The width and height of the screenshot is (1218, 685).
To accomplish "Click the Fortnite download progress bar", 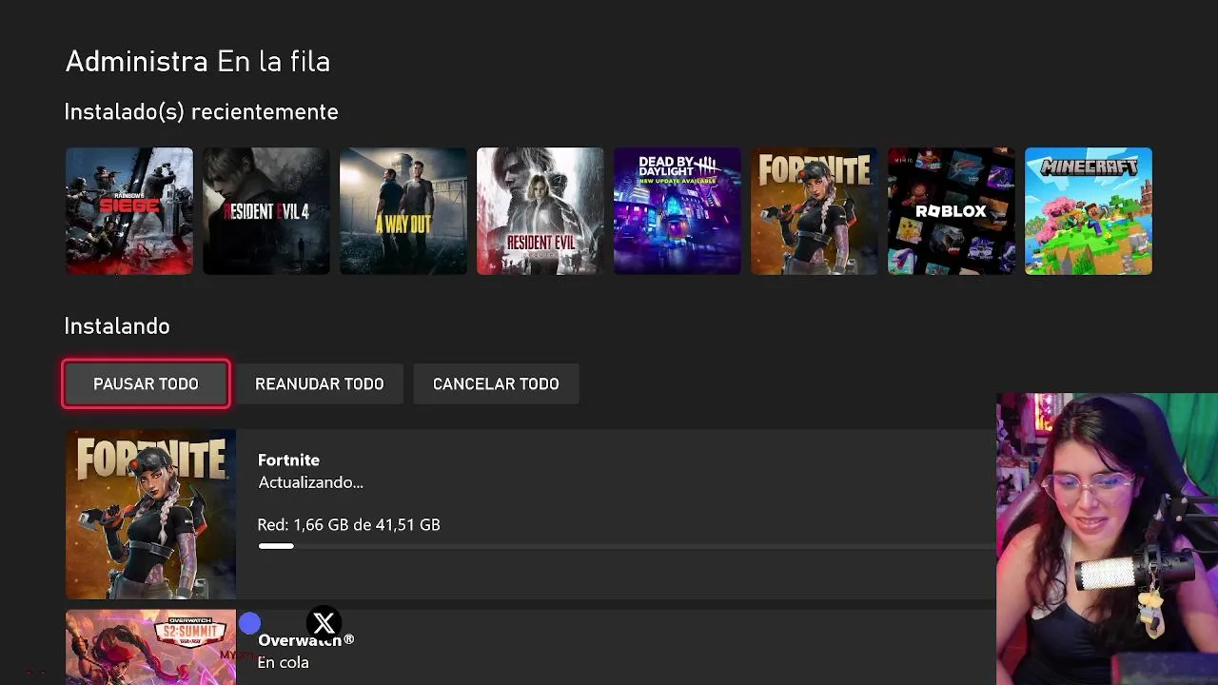I will tap(626, 546).
